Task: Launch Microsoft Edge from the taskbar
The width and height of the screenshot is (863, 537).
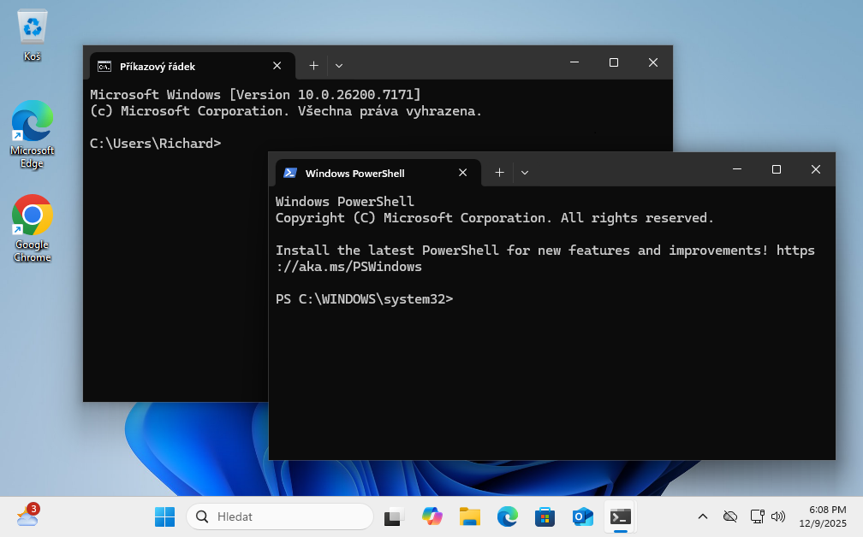Action: (x=508, y=516)
